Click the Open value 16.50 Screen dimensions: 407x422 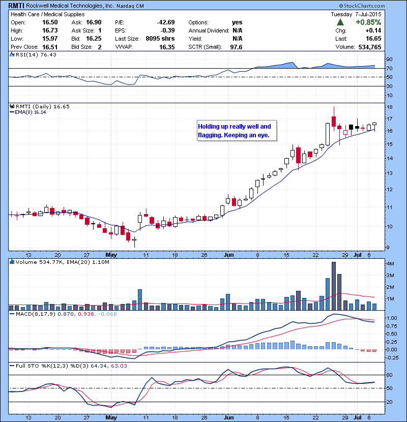pos(50,22)
